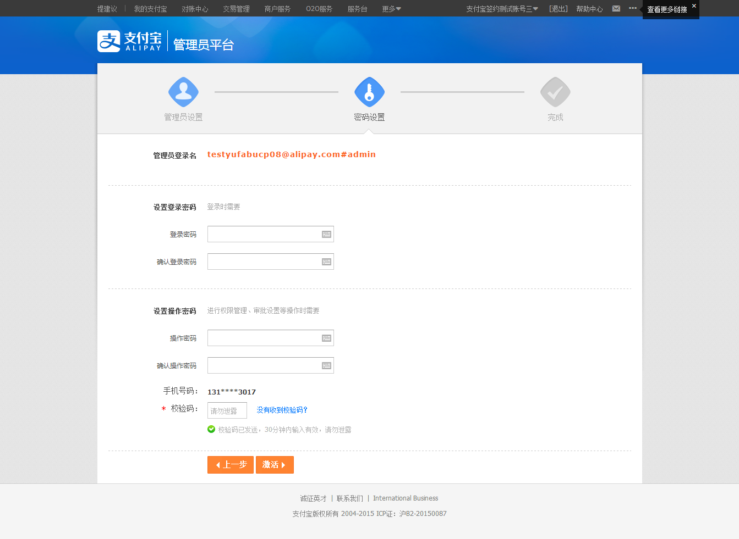Screen dimensions: 739x539
Task: Open the mail envelope icon in top bar
Action: point(616,9)
